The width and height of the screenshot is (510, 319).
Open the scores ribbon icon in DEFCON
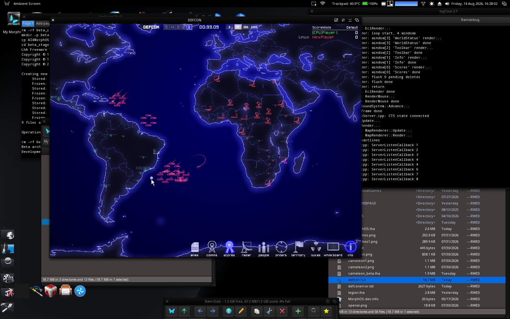[229, 249]
